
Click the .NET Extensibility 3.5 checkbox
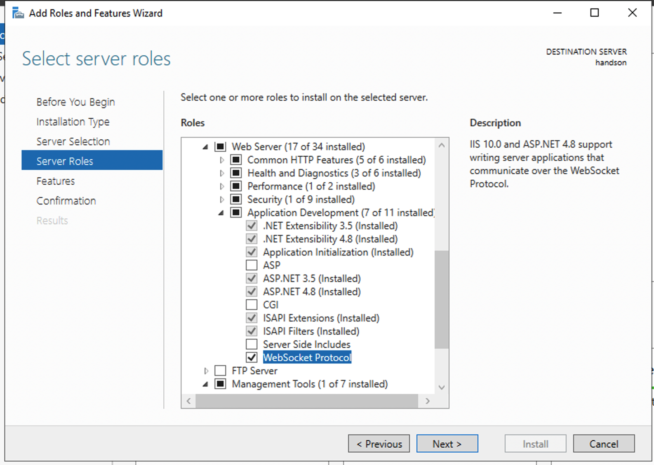pos(252,226)
